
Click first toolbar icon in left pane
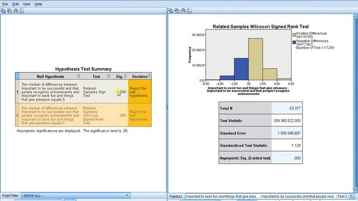[x=3, y=11]
